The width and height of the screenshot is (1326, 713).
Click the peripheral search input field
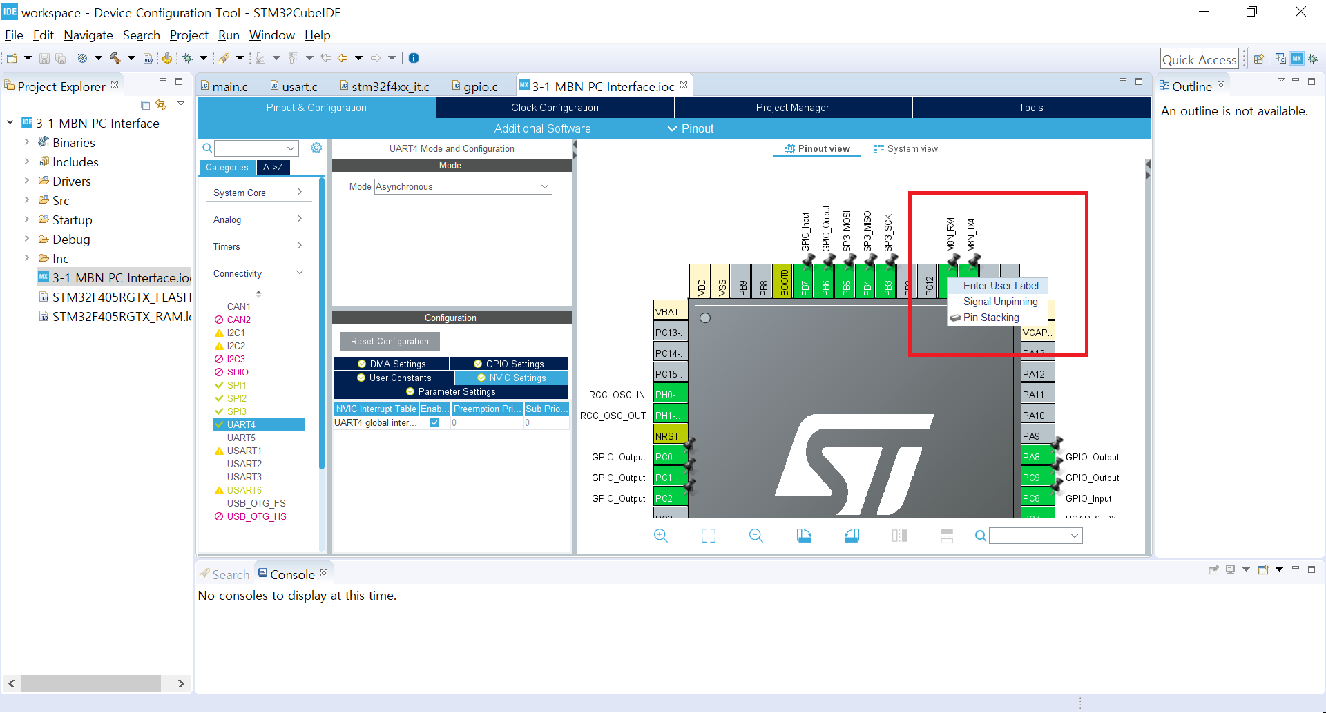coord(251,148)
